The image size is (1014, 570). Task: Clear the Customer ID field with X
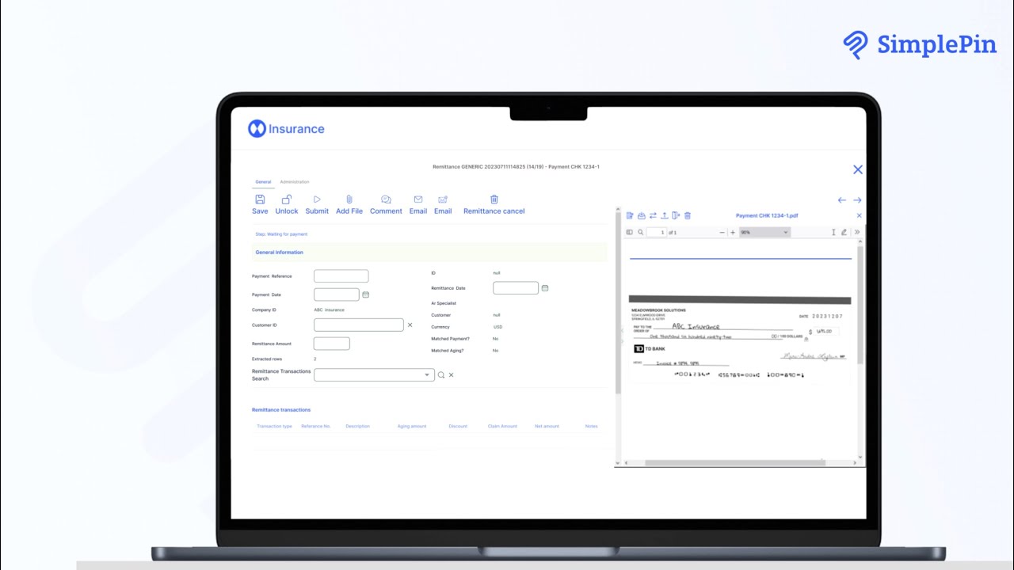pos(410,325)
